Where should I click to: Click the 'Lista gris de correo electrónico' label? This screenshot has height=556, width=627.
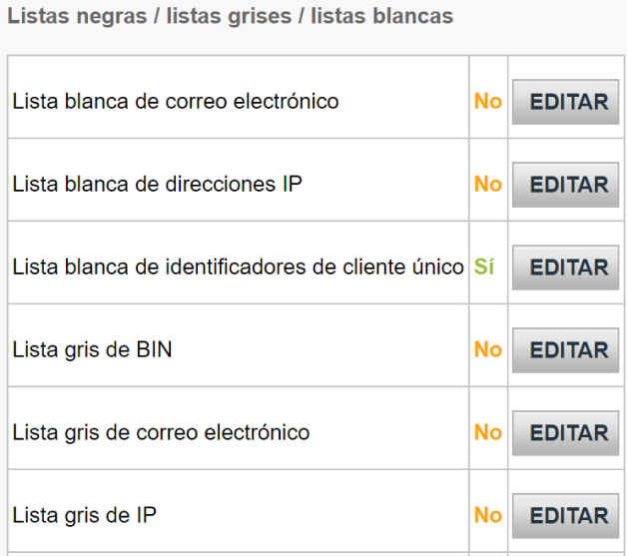[x=161, y=433]
